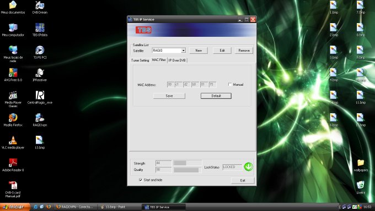Click the Quality value field showing 90
375x211 pixels.
[163, 170]
